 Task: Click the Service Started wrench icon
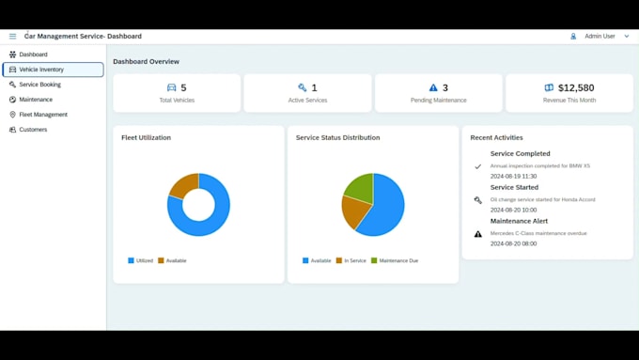pyautogui.click(x=478, y=200)
